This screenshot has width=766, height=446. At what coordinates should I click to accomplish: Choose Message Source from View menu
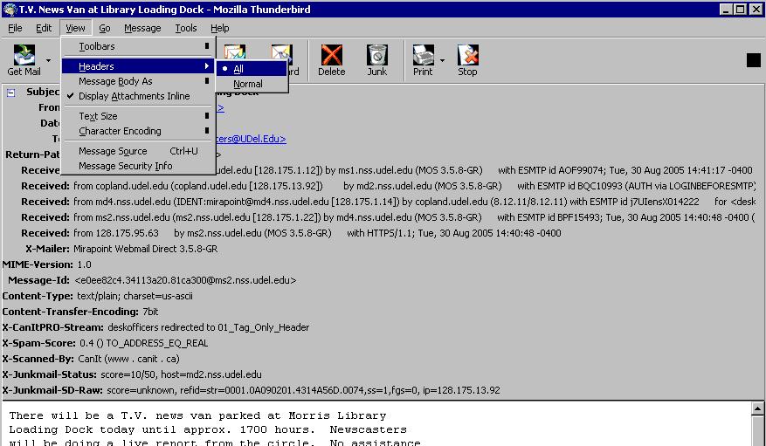[x=138, y=151]
